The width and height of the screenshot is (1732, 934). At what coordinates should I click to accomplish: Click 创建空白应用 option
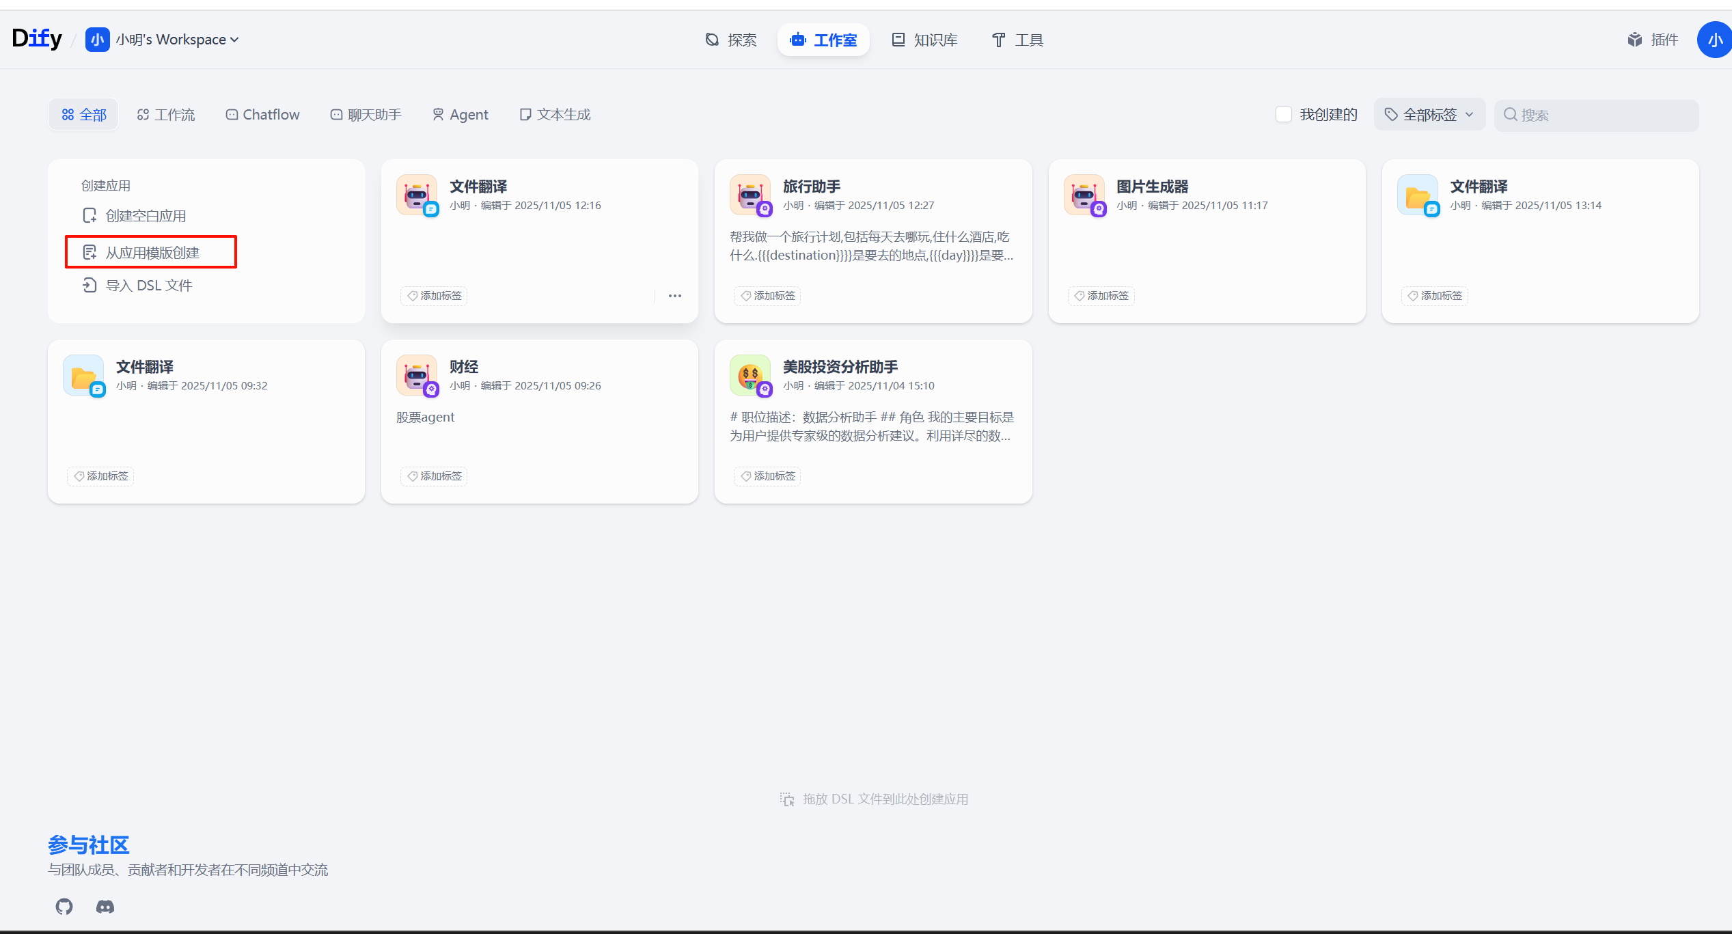point(145,216)
